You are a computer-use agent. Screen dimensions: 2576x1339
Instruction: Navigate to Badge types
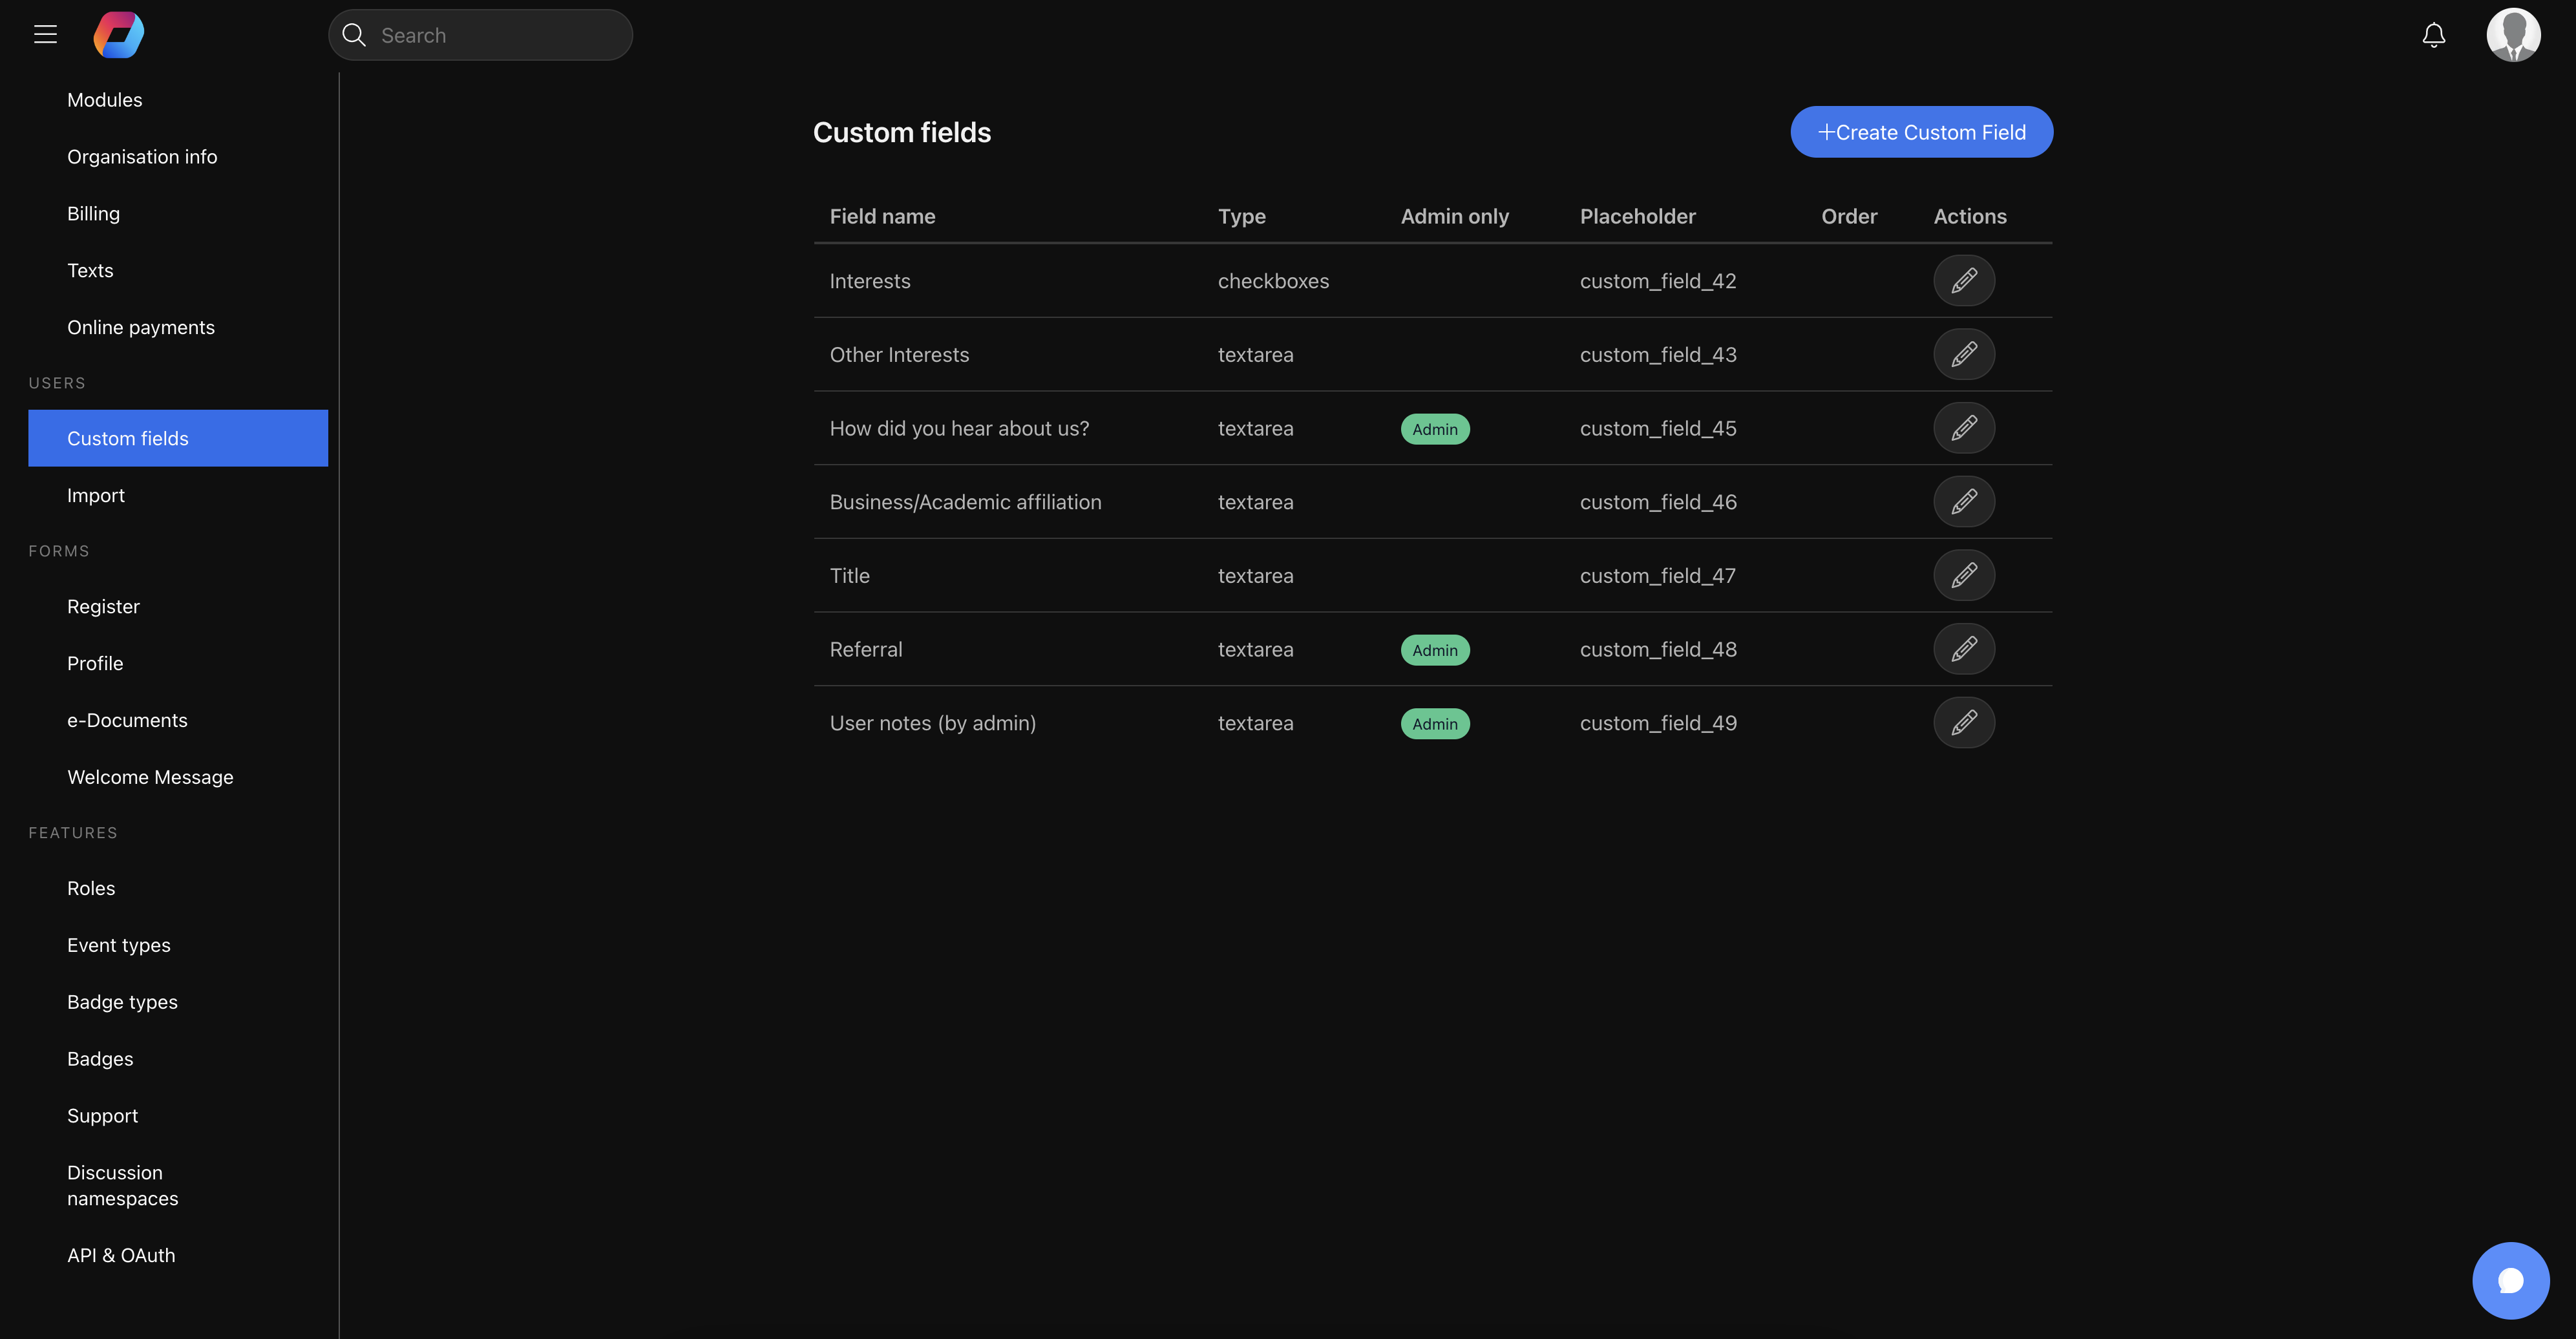[122, 1002]
